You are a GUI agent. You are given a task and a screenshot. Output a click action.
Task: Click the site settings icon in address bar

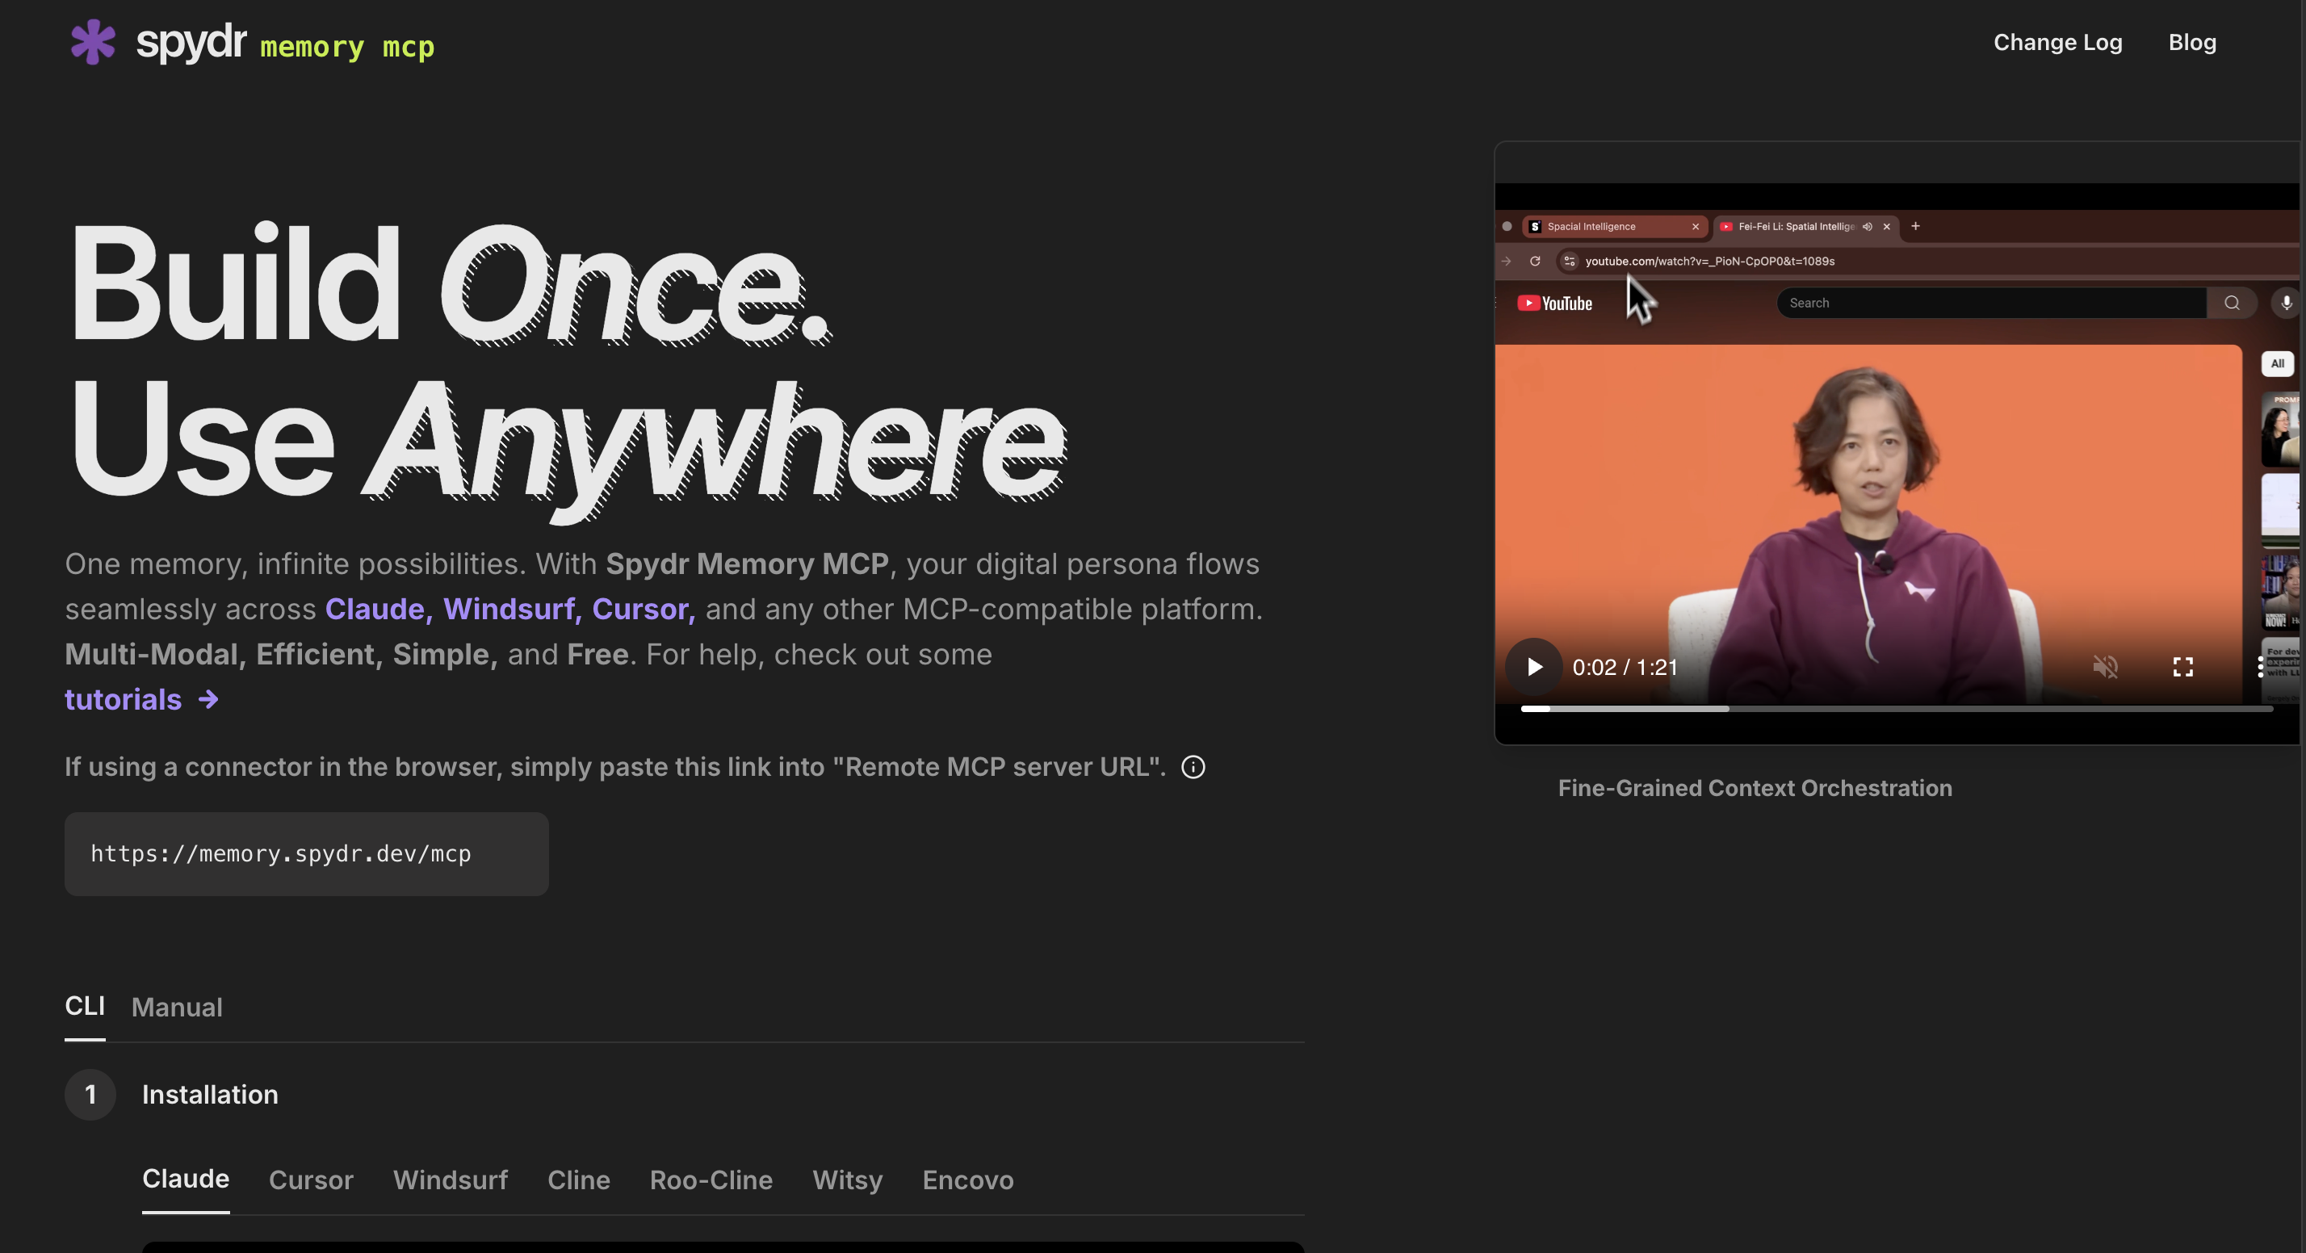click(x=1568, y=262)
